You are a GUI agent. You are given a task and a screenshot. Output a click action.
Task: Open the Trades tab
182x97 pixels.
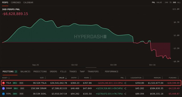pyautogui.click(x=73, y=72)
